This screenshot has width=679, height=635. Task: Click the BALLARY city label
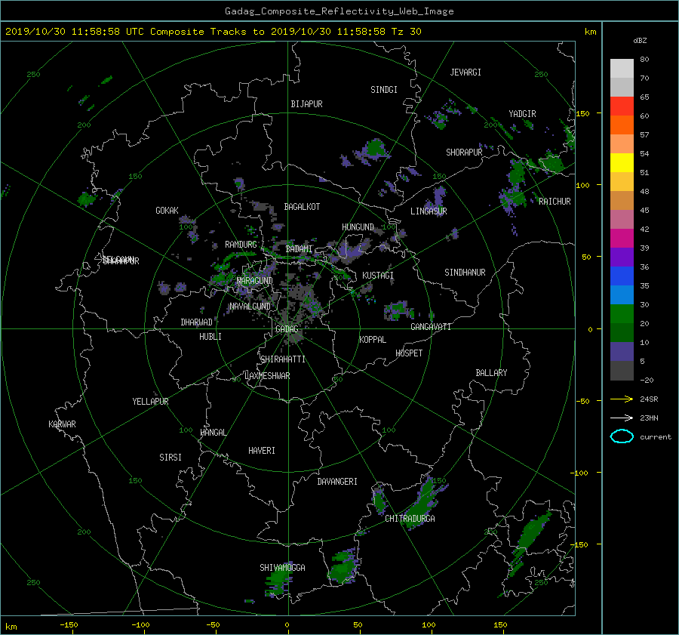[x=491, y=373]
